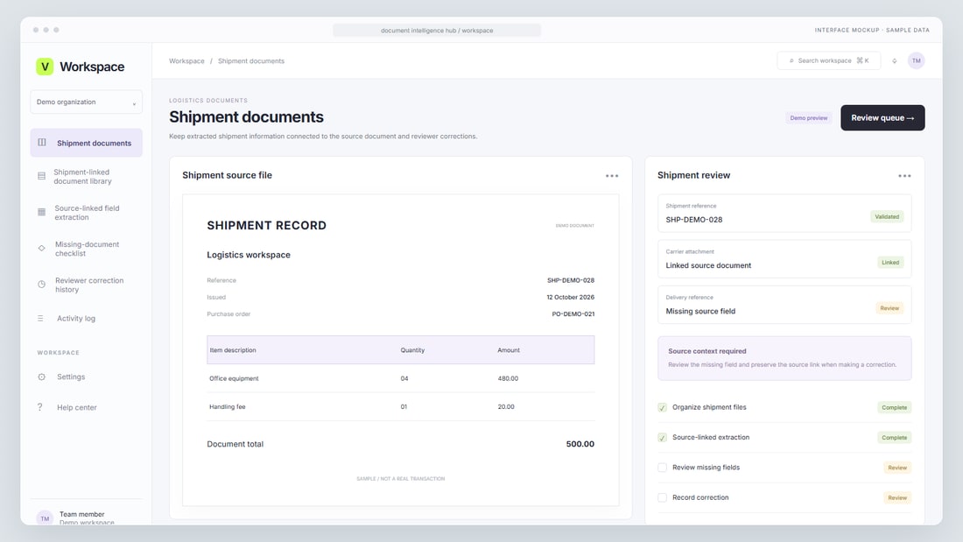Click the Shipment documents sidebar icon

tap(42, 143)
